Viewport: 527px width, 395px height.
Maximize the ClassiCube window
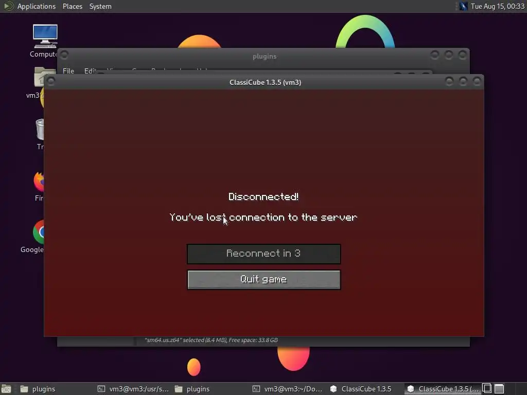[463, 81]
